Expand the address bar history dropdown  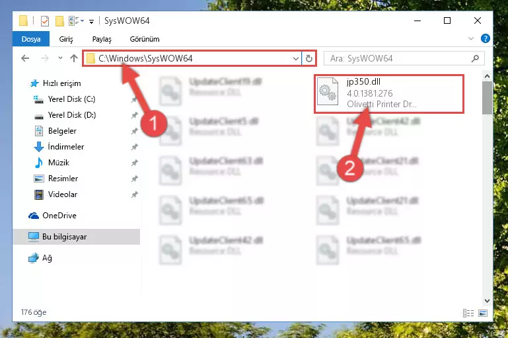pos(295,59)
